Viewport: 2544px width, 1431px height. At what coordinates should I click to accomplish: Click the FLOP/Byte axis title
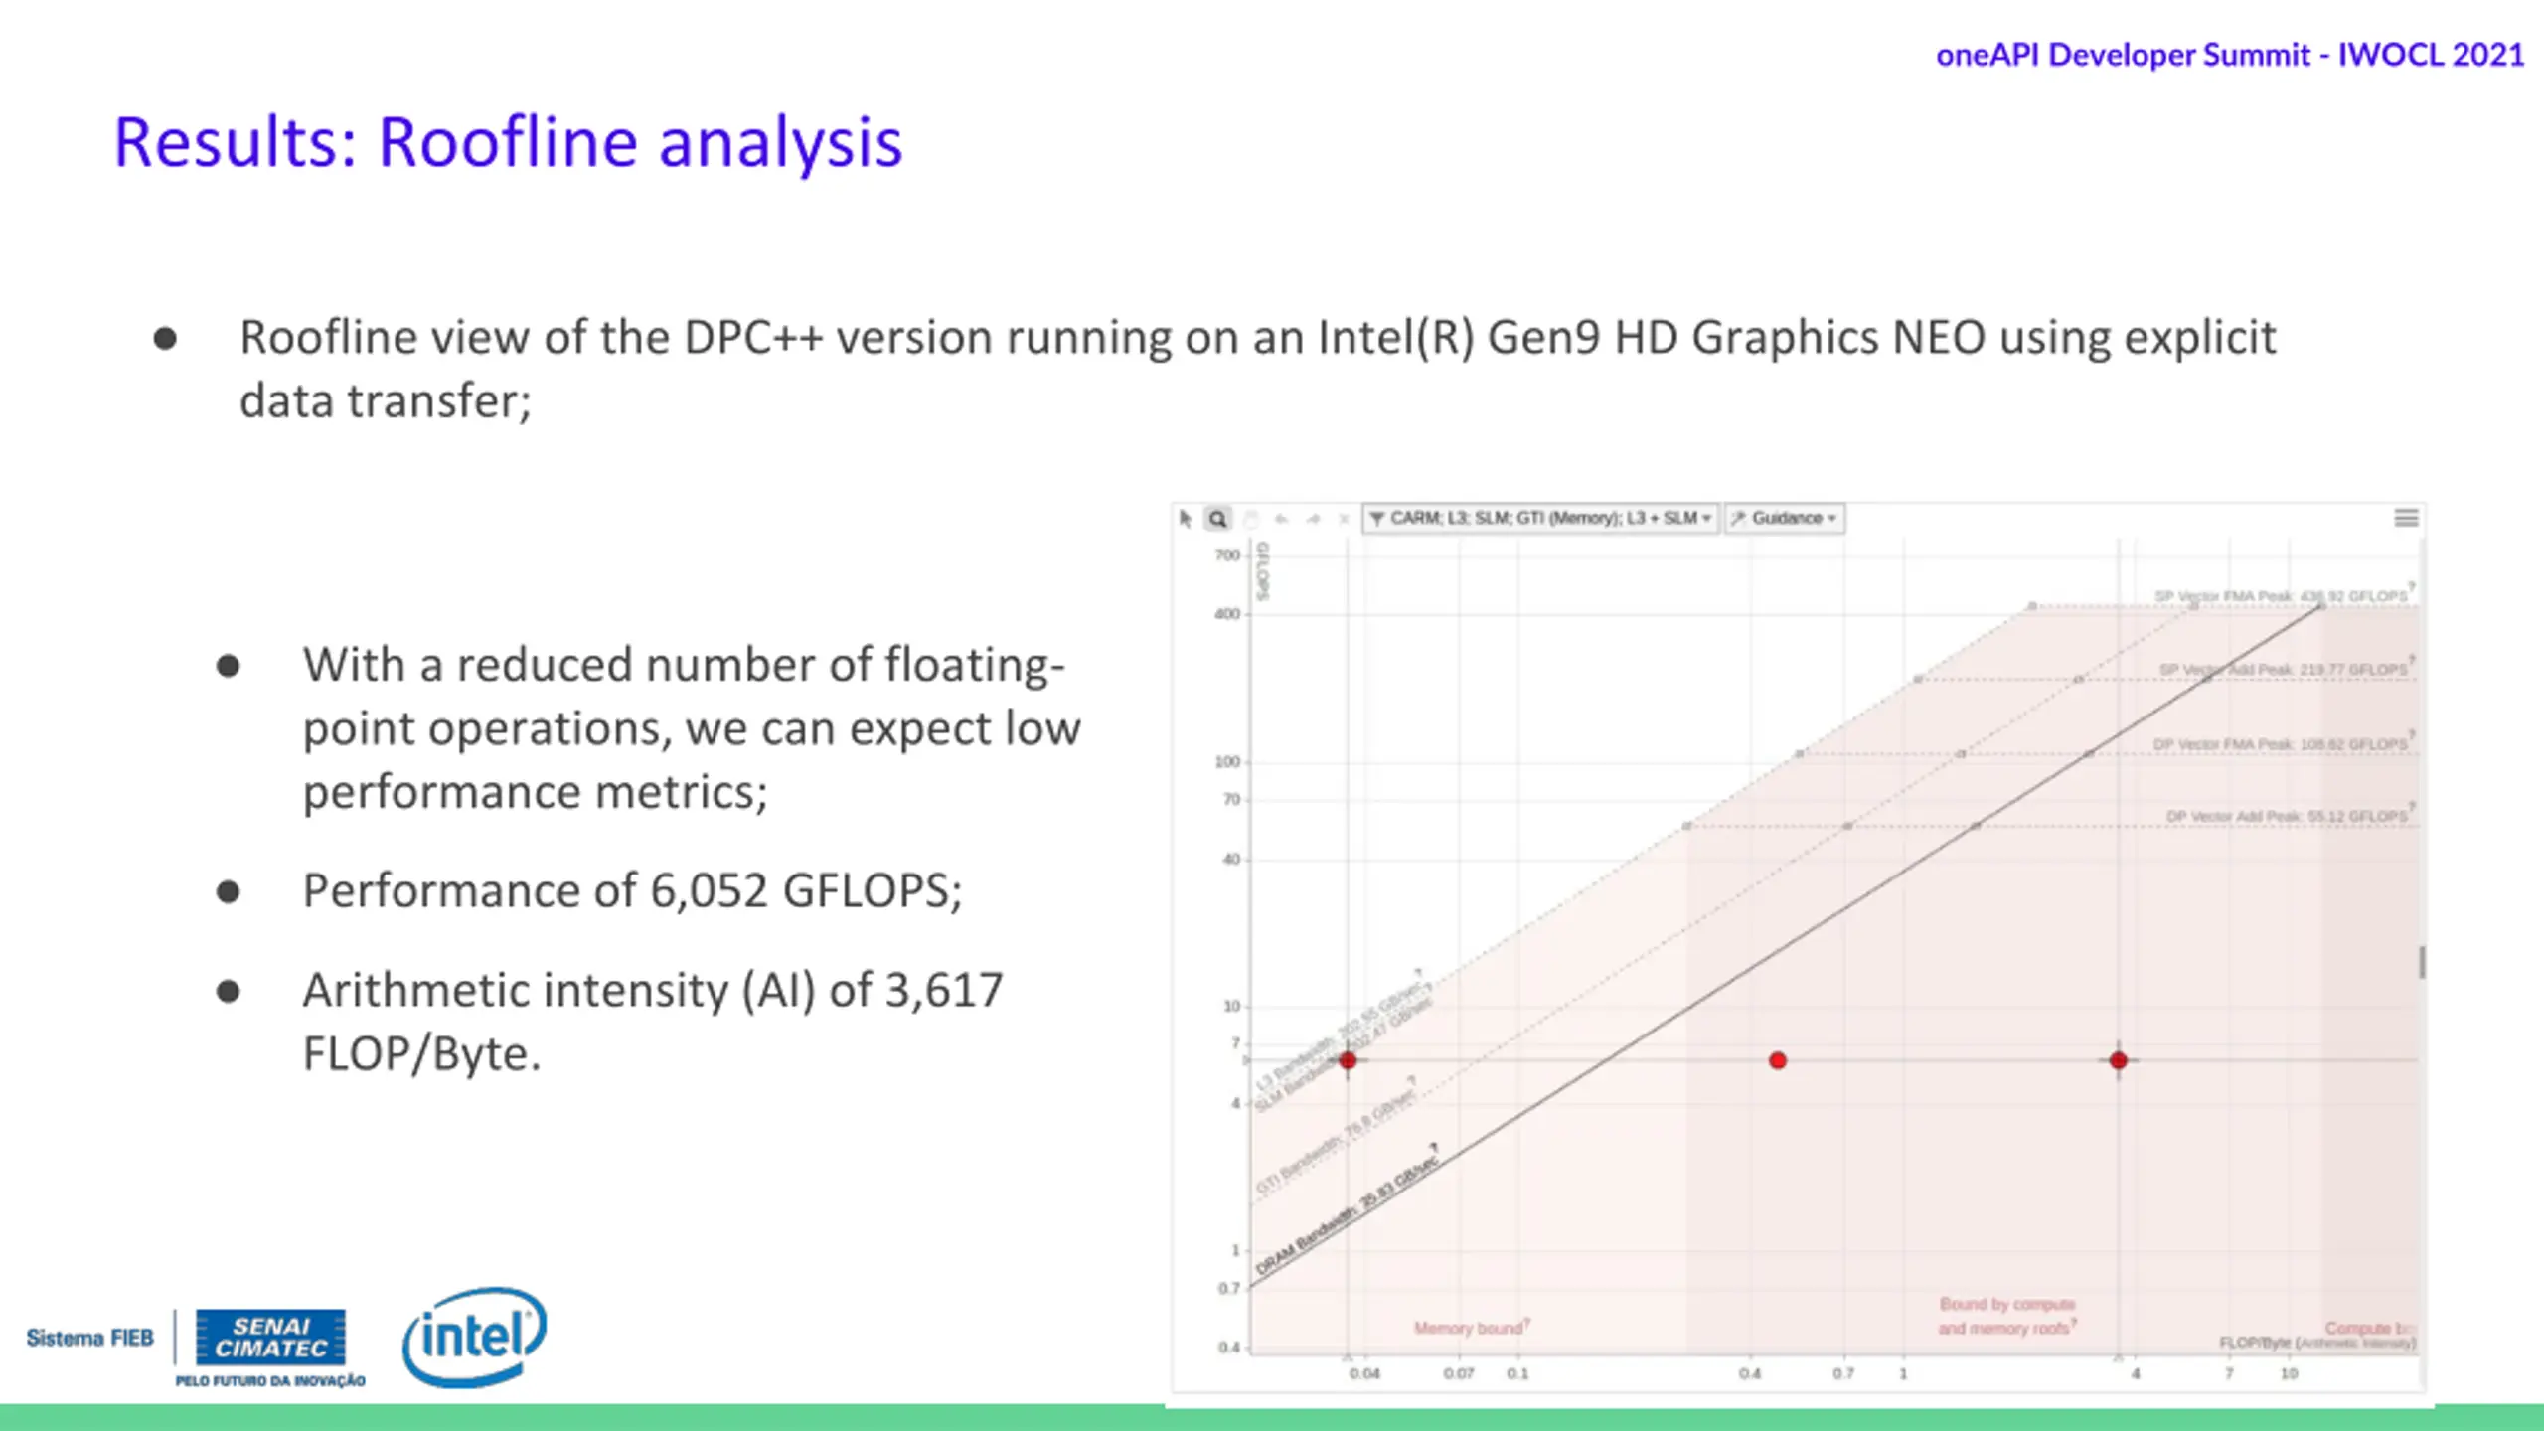point(2316,1343)
